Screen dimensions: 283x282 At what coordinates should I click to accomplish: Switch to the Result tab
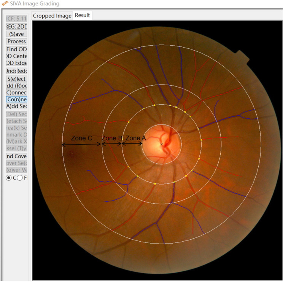pyautogui.click(x=83, y=15)
